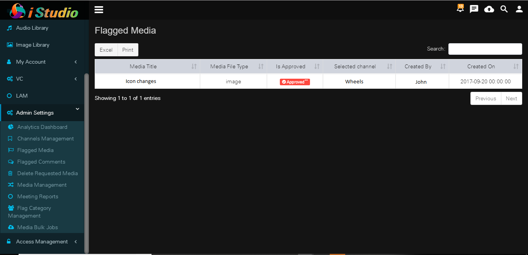Click the Image Library picture icon

point(10,45)
